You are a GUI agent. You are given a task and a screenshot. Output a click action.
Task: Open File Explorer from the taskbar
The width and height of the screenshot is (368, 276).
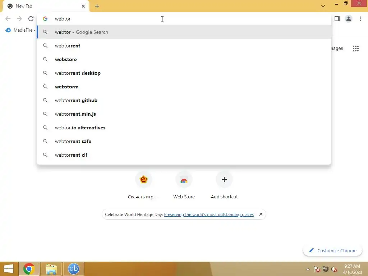51,269
